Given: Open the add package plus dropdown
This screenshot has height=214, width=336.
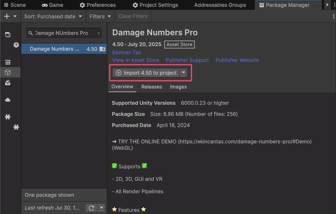Looking at the screenshot, I should (10, 16).
